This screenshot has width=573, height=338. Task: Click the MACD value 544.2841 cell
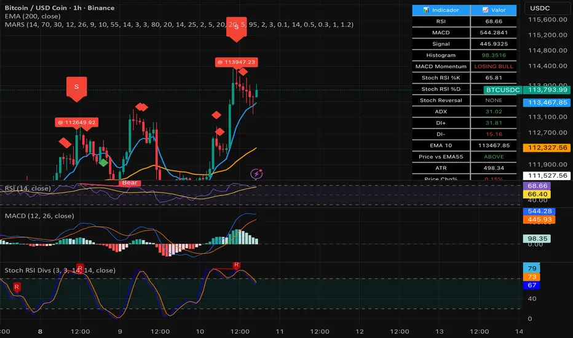494,33
